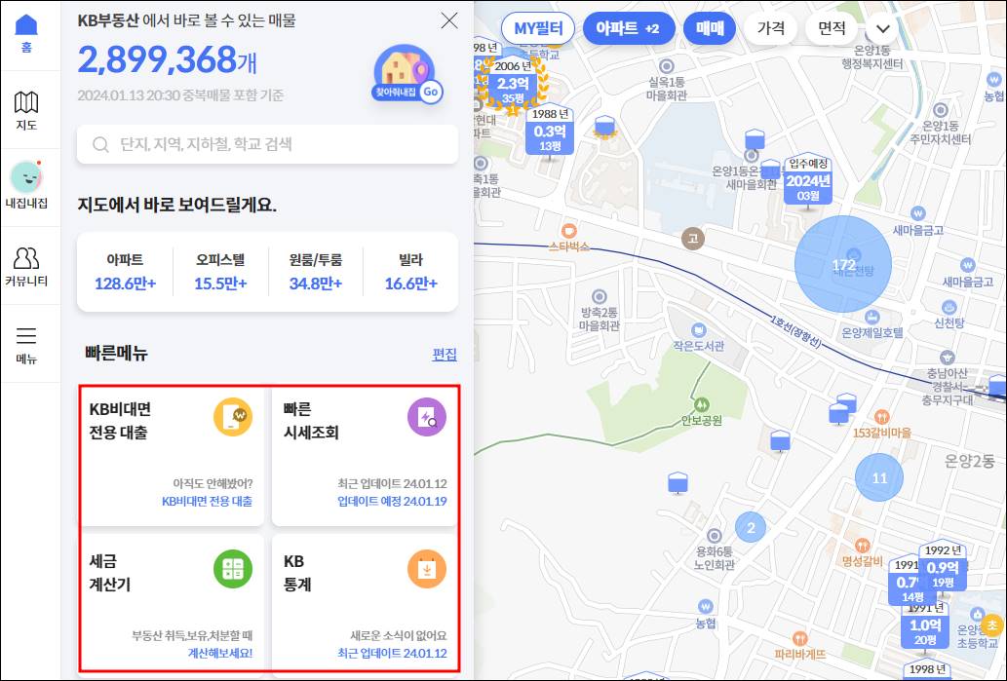Click 최근 업데이트 24.01.12 link in KB 통계
The width and height of the screenshot is (1007, 681).
click(392, 654)
